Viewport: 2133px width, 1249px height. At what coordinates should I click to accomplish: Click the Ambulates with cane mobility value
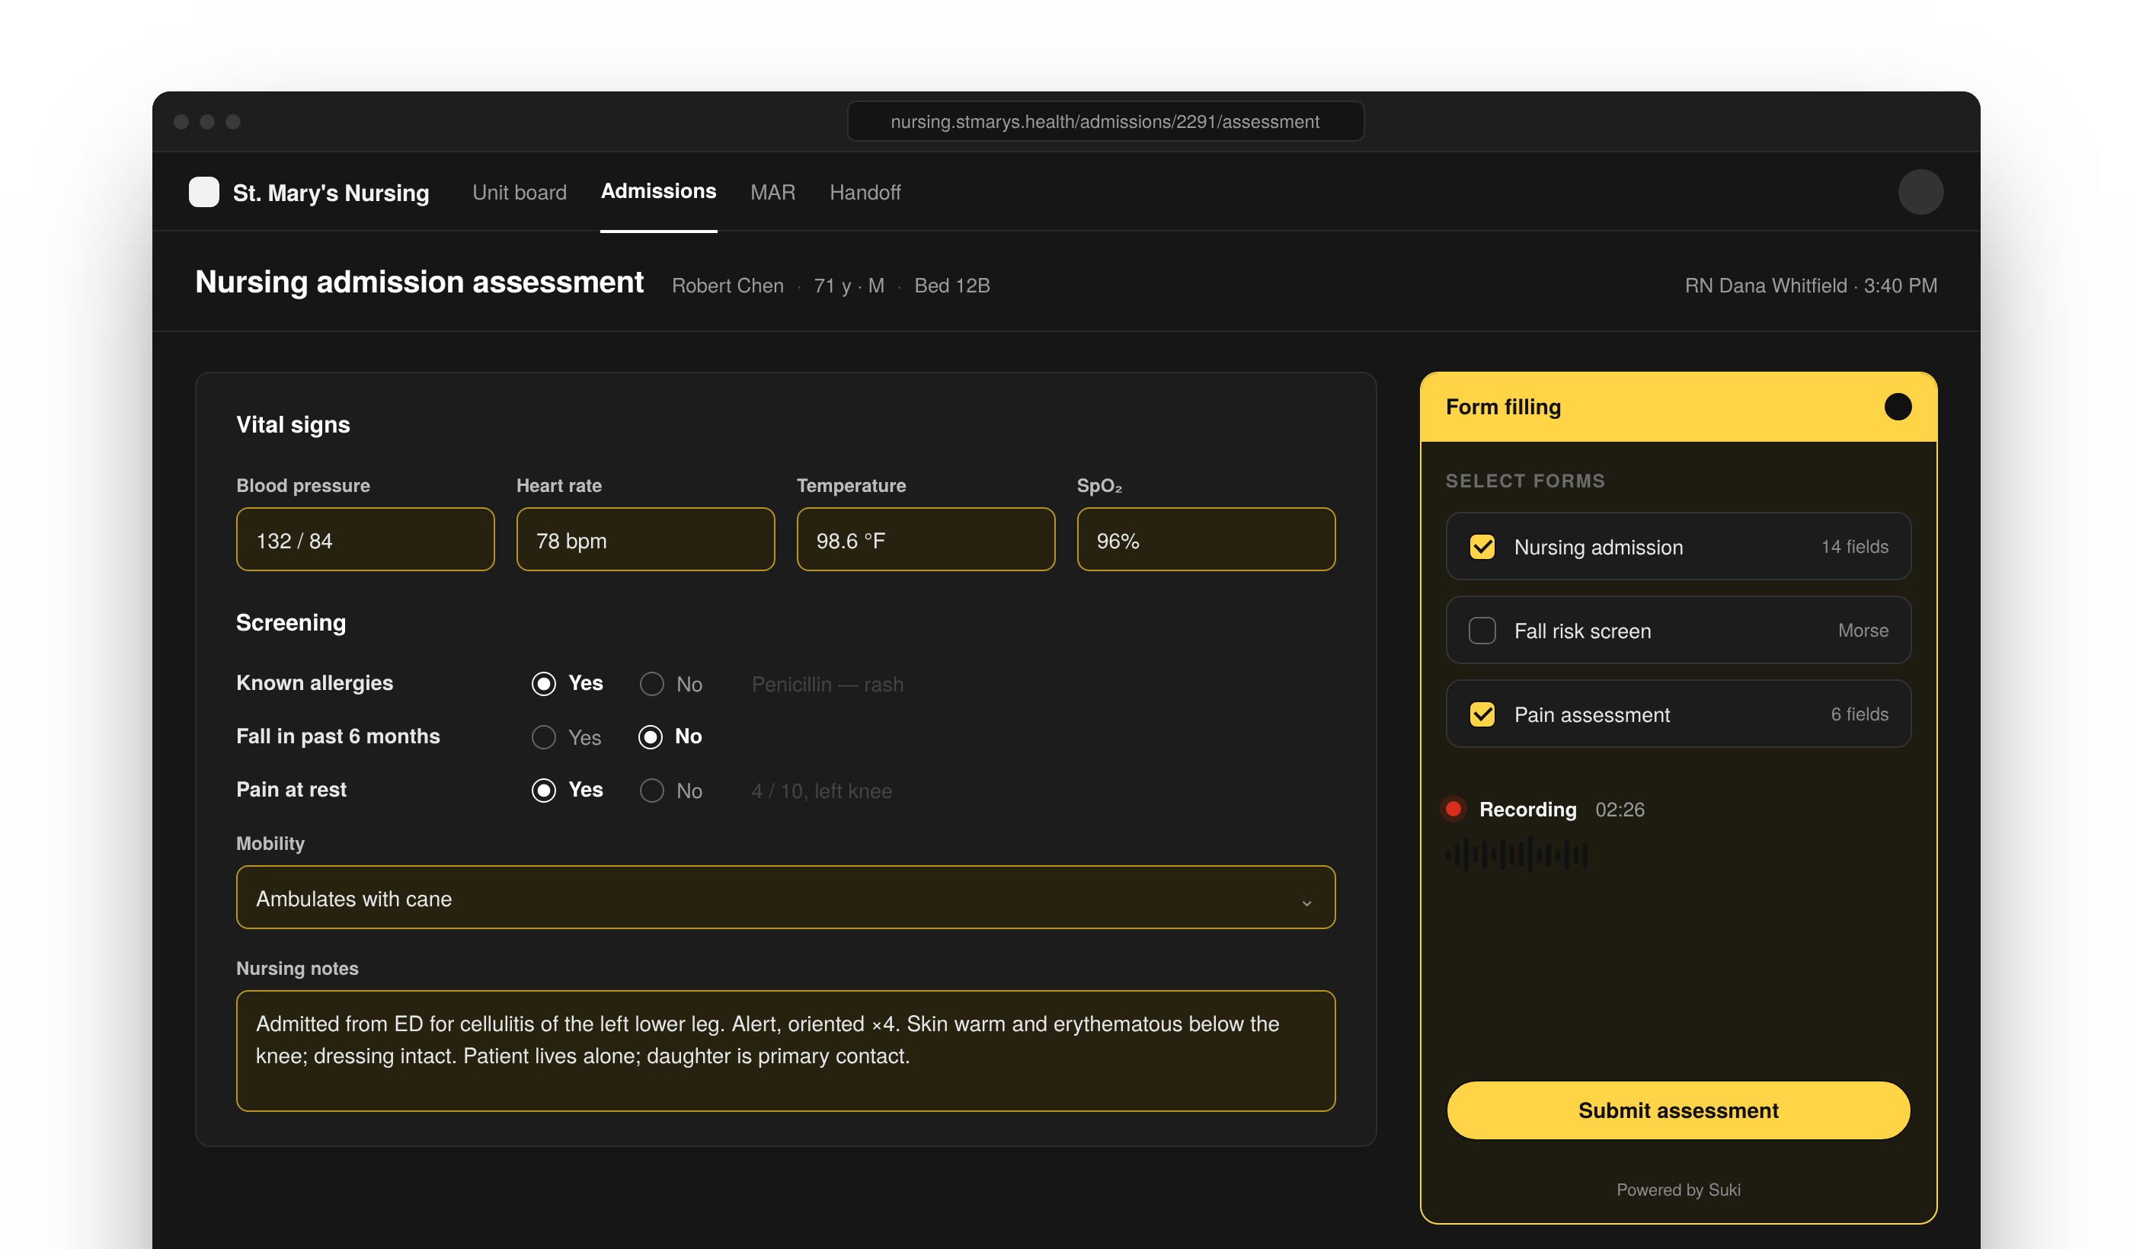coord(353,899)
